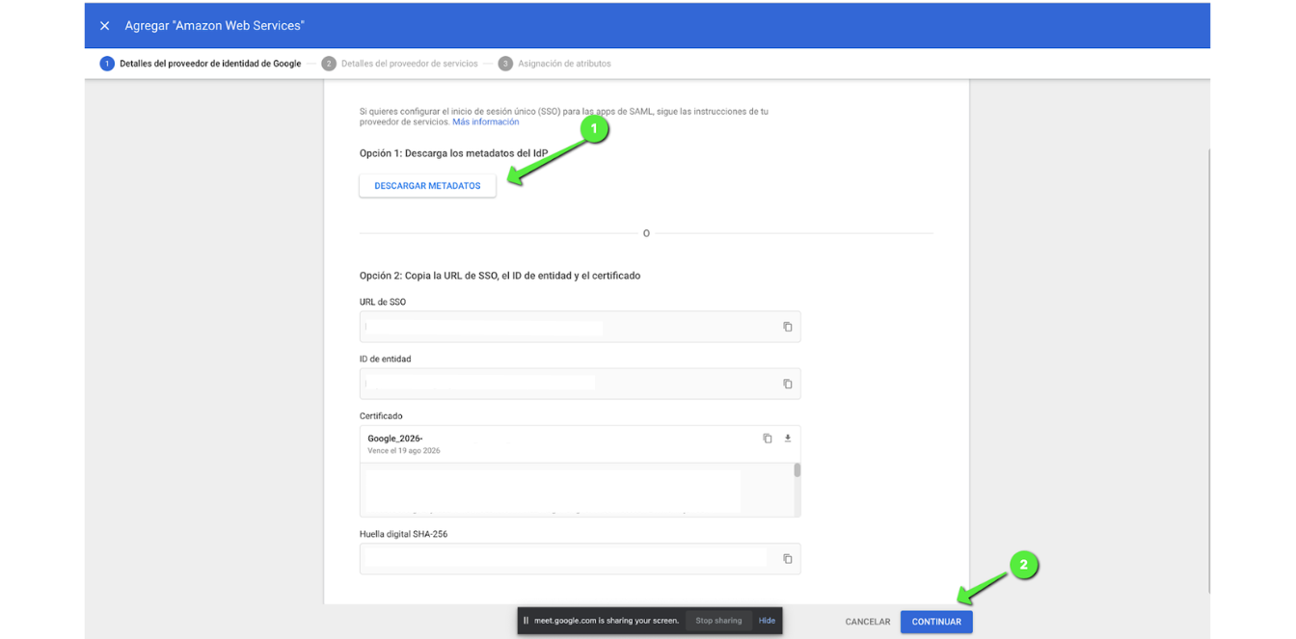Open the Más información link
This screenshot has height=639, width=1296.
click(486, 122)
